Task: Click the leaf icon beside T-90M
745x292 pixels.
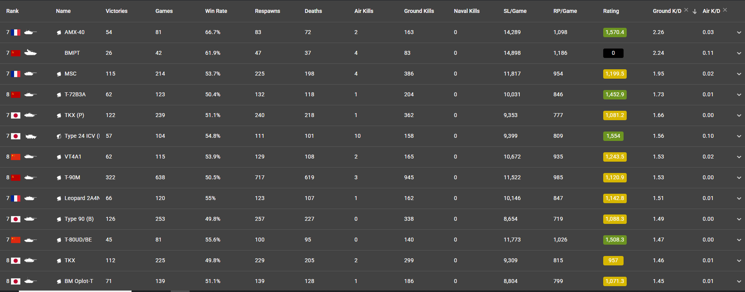Action: click(59, 178)
